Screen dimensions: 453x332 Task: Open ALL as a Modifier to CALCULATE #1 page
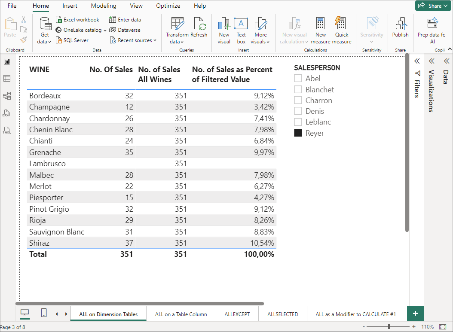355,314
